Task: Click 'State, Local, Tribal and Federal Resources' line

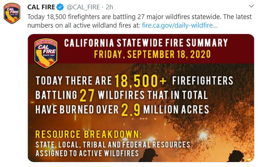Action: [113, 144]
